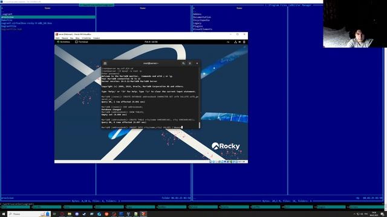Select the .vagrant folder in the left Far panel
This screenshot has width=387, height=217.
pyautogui.click(x=7, y=14)
